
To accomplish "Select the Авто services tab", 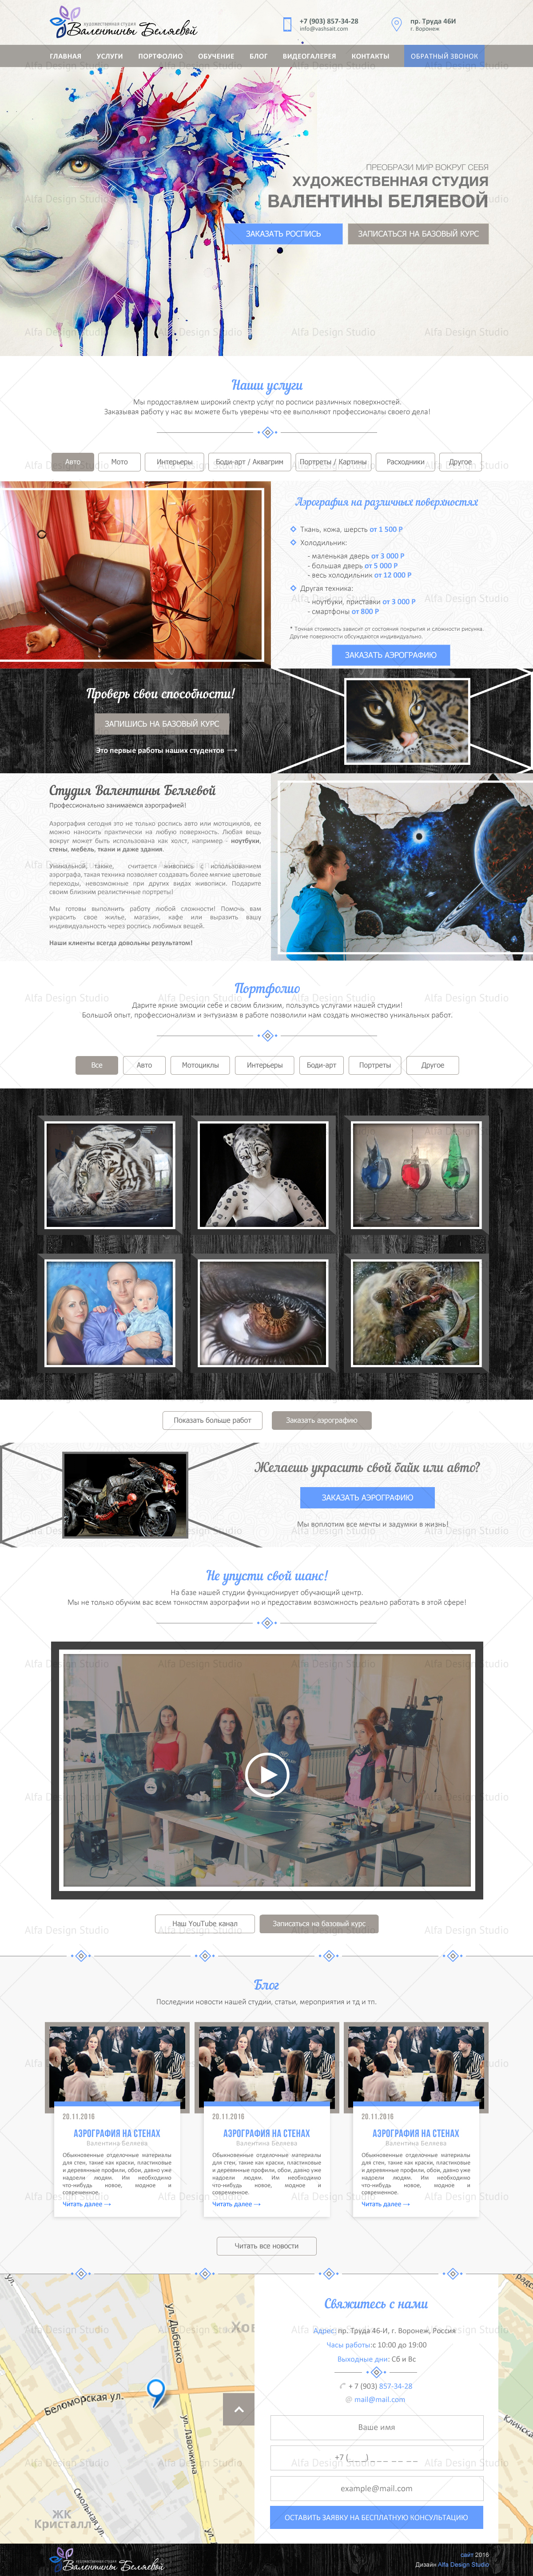I will point(73,462).
